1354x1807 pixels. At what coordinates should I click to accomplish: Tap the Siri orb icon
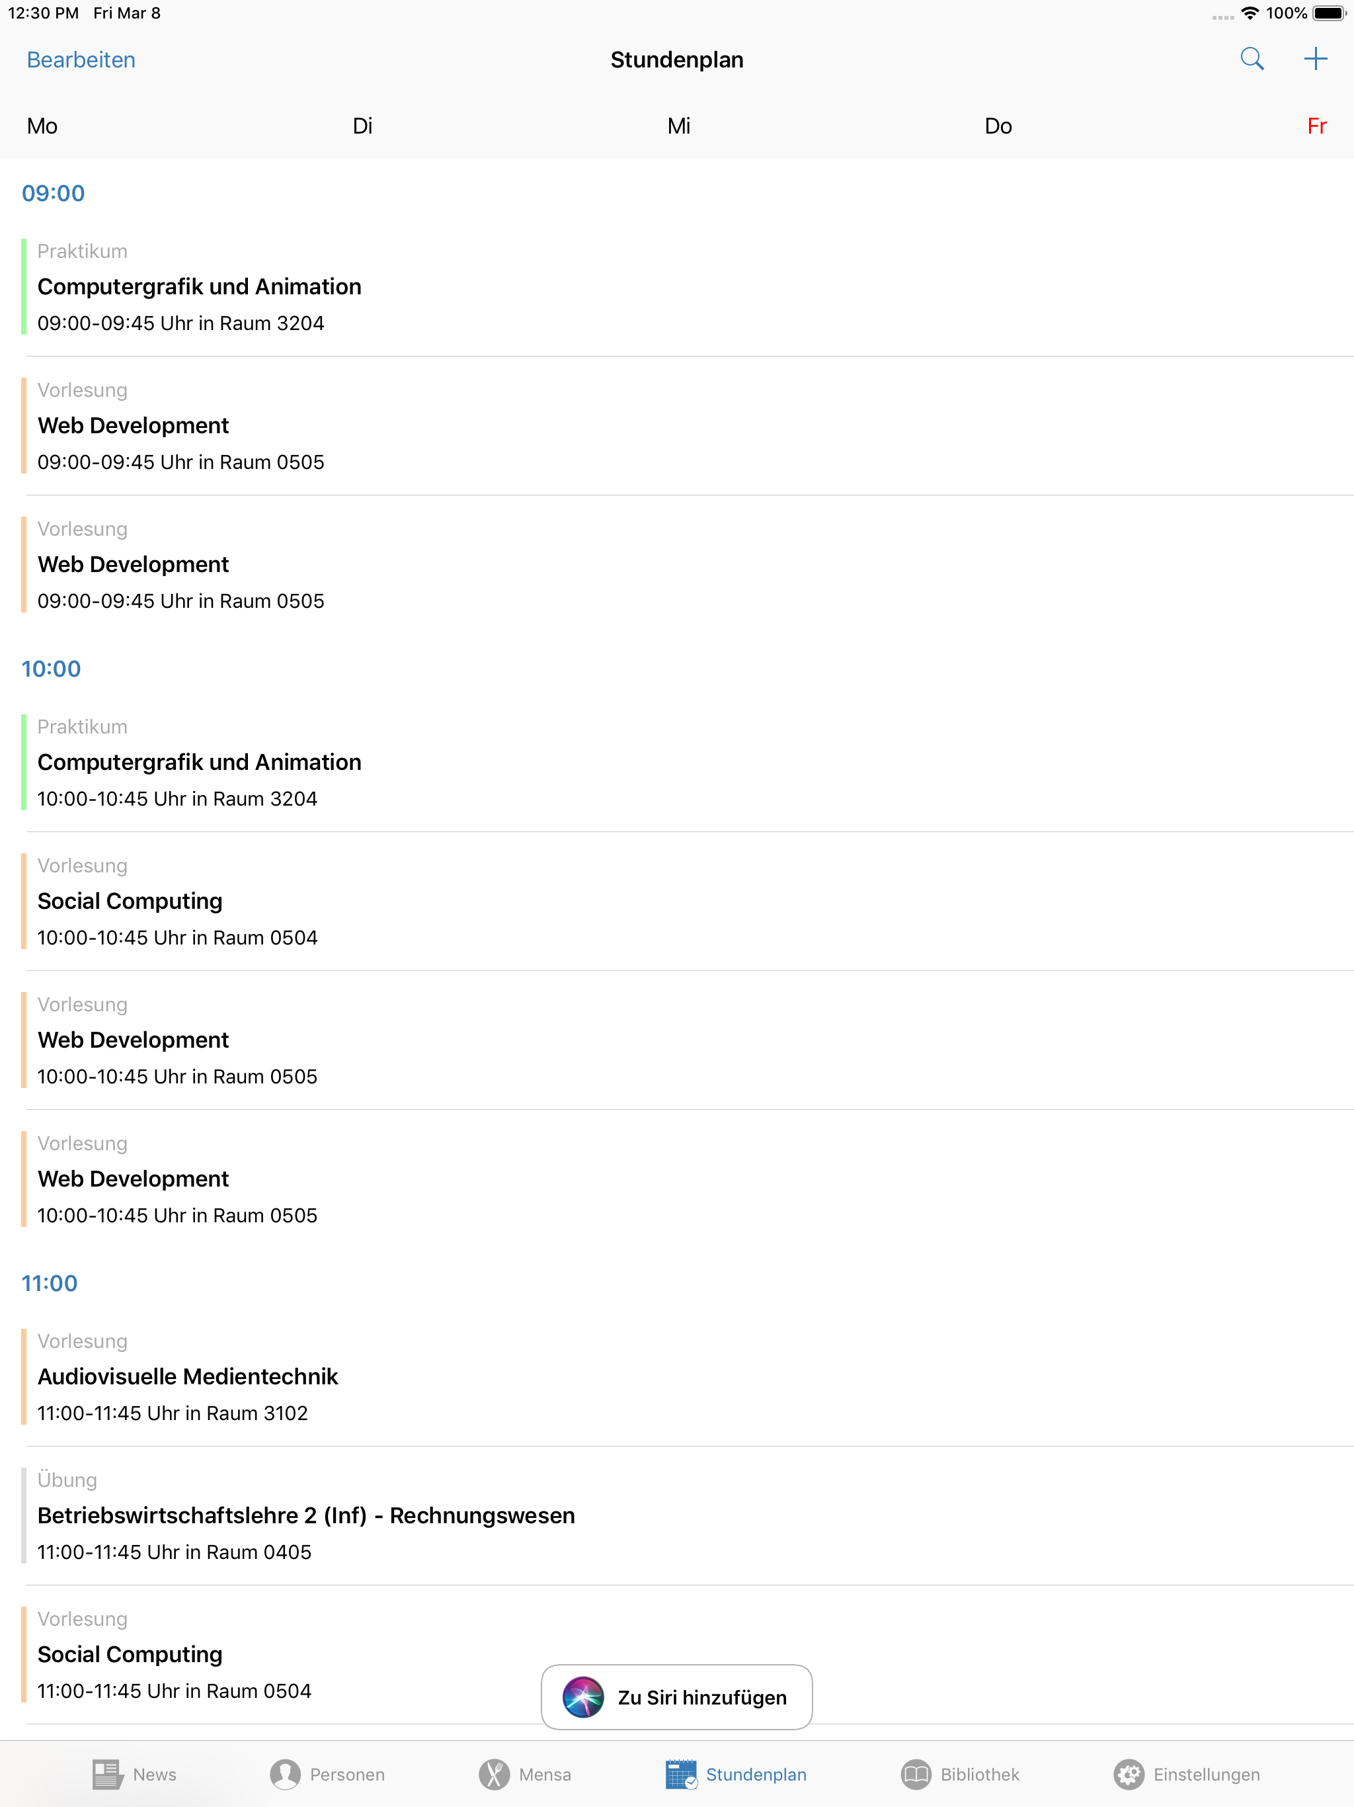coord(583,1697)
